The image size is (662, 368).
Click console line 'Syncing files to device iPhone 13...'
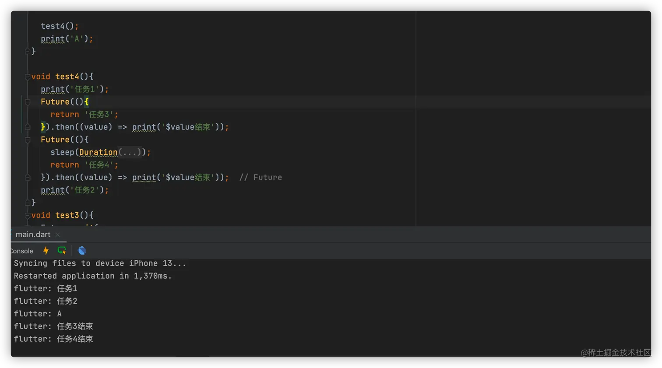(100, 263)
